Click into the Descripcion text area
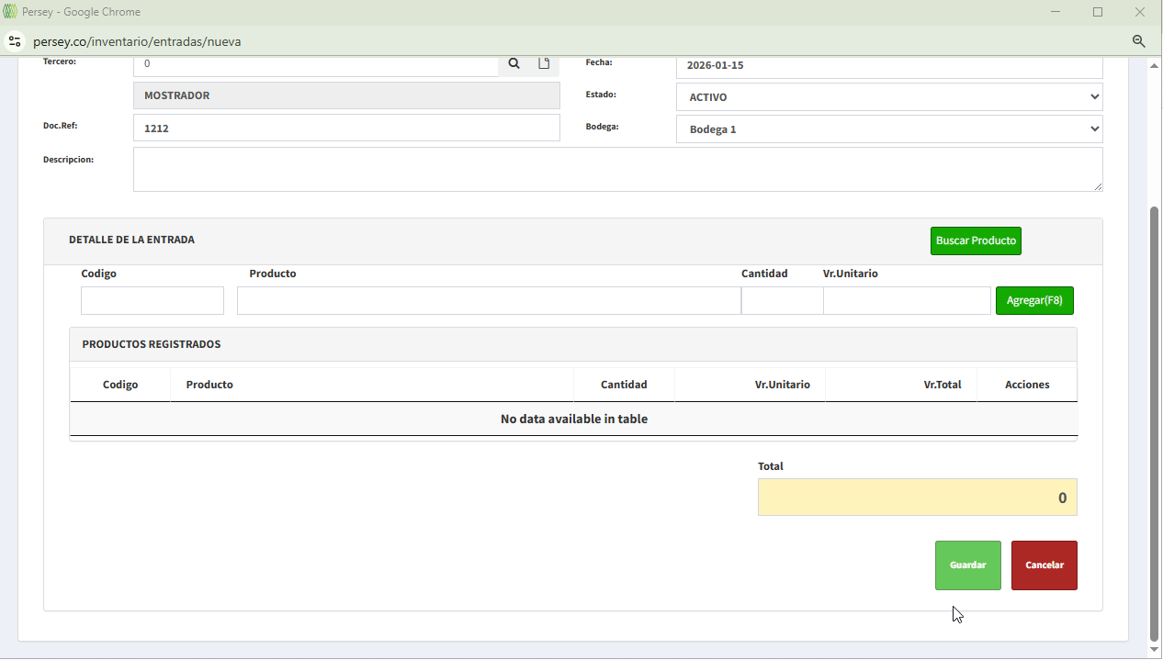Screen dimensions: 1163x660 617,170
